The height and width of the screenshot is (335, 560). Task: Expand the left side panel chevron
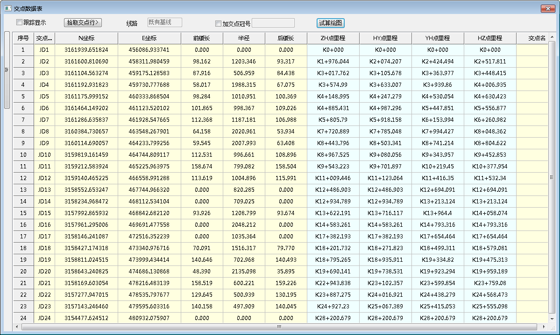7,70
